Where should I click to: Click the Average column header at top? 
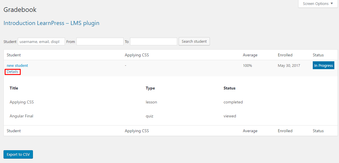tap(250, 55)
